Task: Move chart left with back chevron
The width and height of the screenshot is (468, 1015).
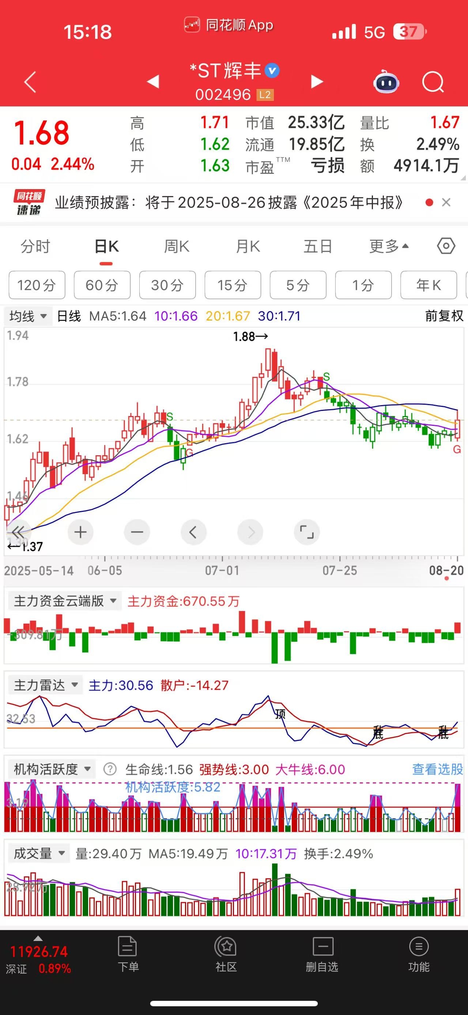Action: coord(193,532)
